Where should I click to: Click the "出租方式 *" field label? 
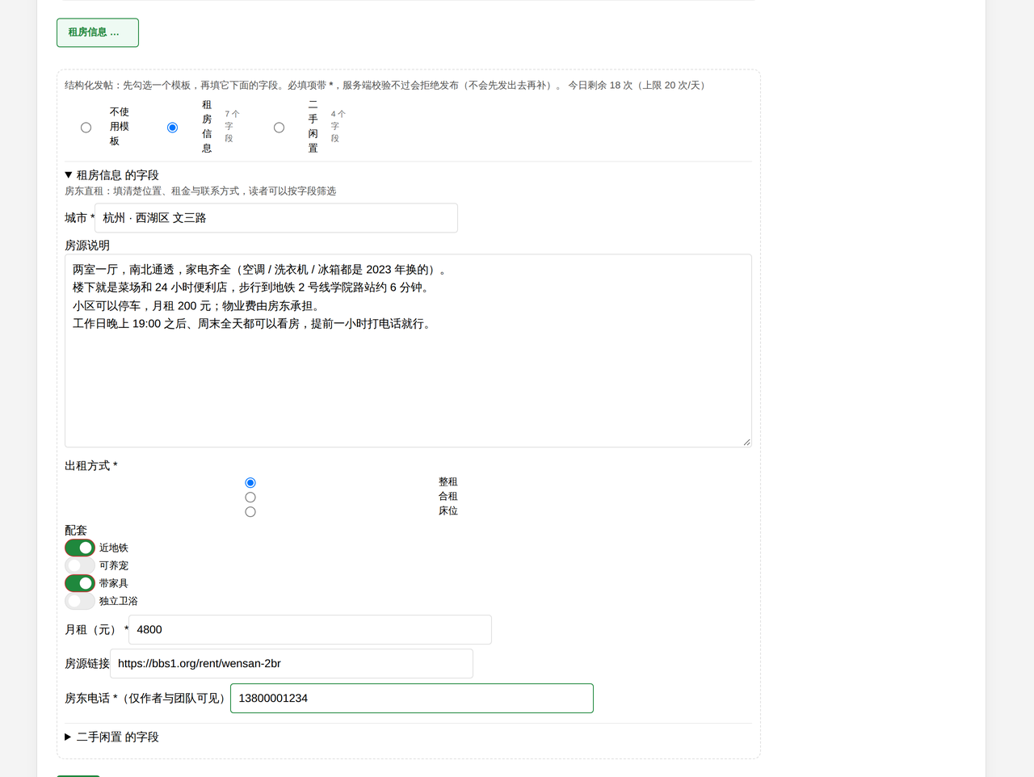(91, 466)
